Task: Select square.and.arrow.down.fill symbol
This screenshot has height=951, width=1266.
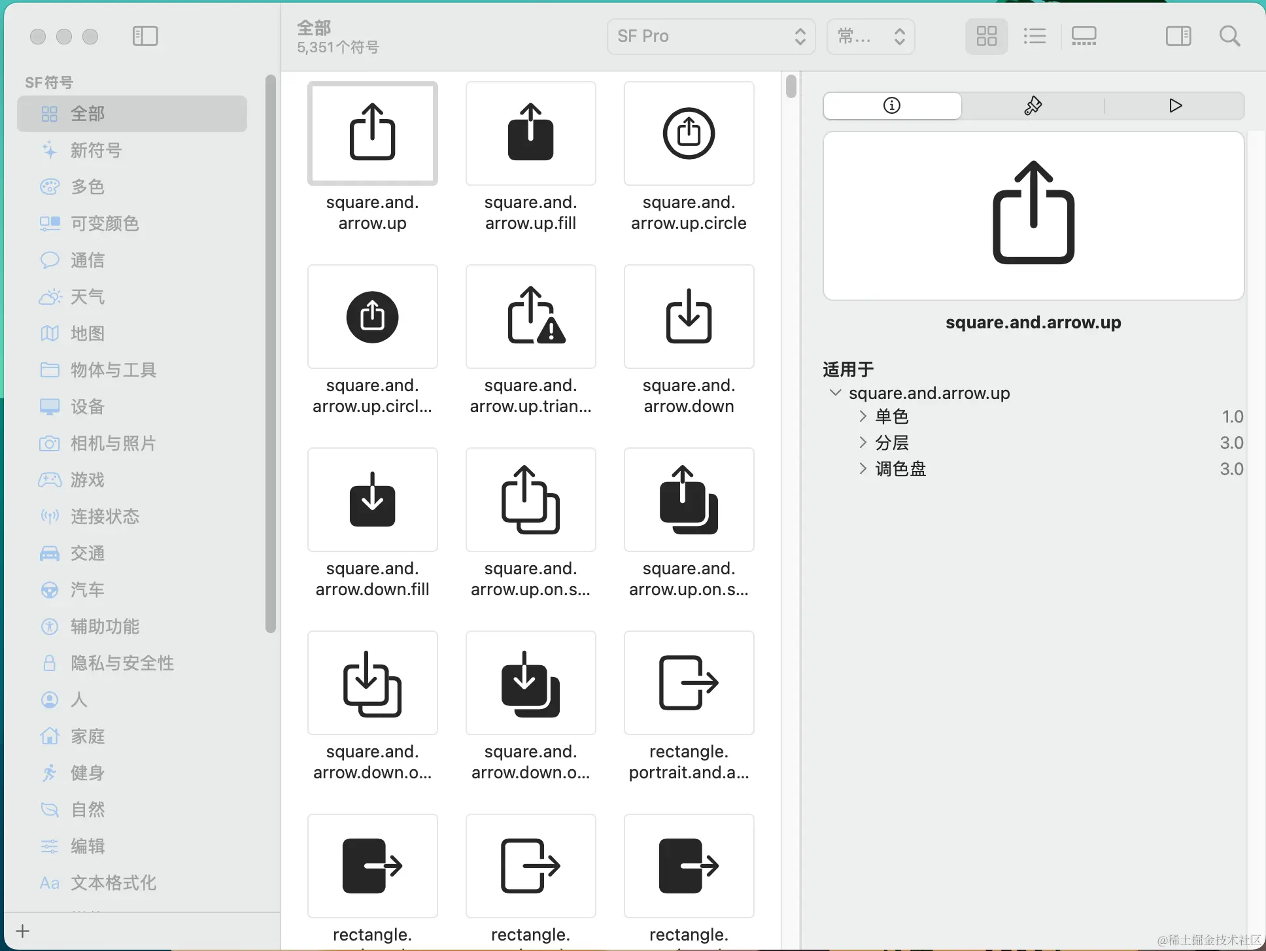Action: click(372, 500)
